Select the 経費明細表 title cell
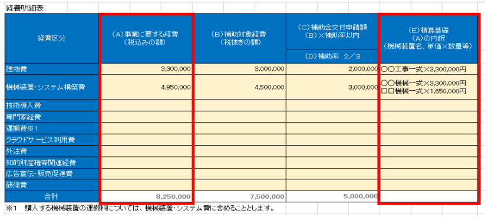488x217 pixels. [25, 8]
